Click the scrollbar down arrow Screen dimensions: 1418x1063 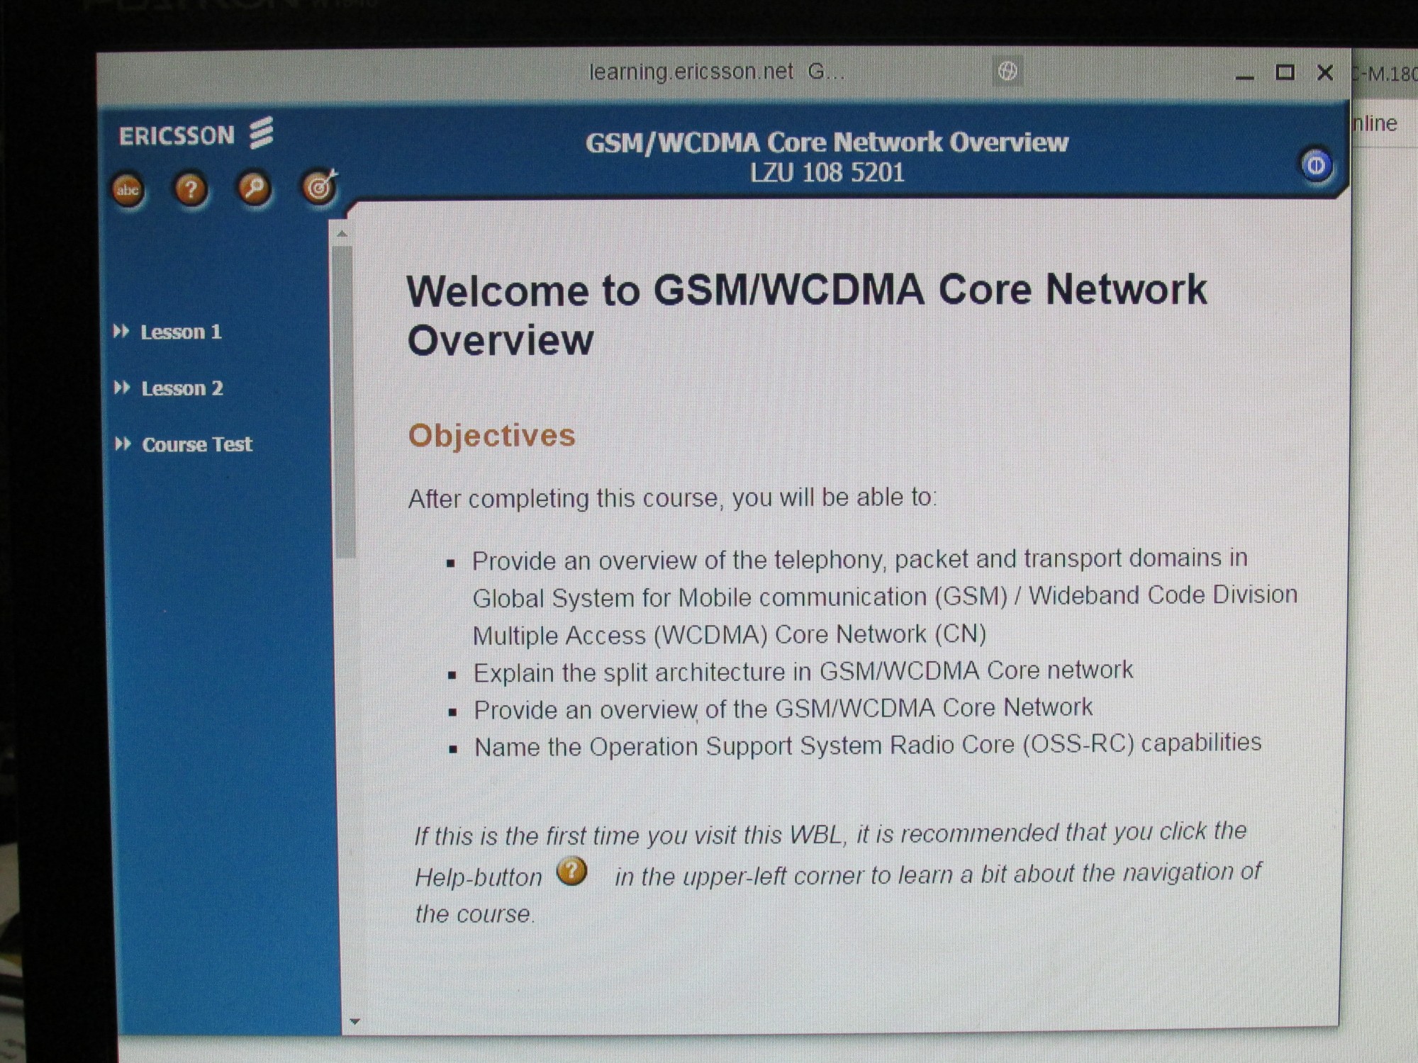click(x=355, y=1021)
